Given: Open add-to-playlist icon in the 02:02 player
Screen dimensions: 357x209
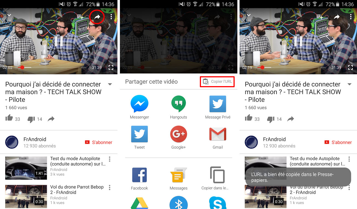Looking at the screenshot, I should tap(80, 17).
